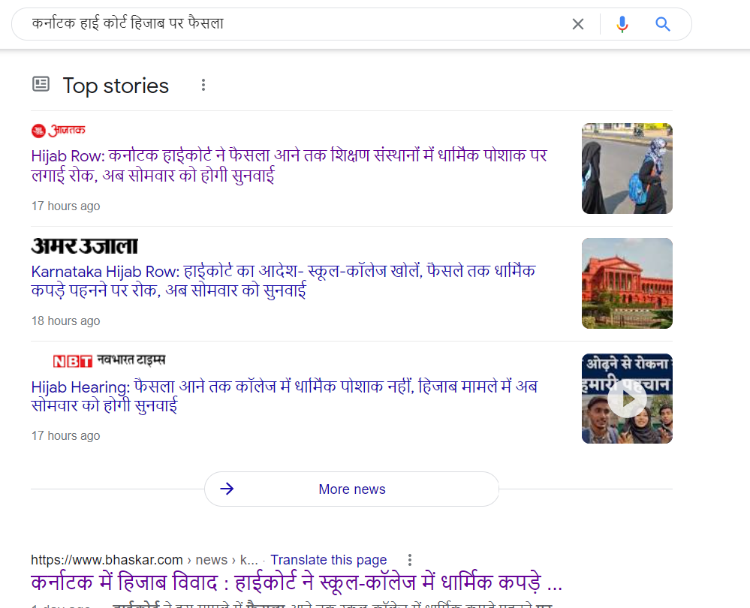Open three-dot menu beside bhaskar.com result
This screenshot has height=608, width=750.
click(410, 560)
